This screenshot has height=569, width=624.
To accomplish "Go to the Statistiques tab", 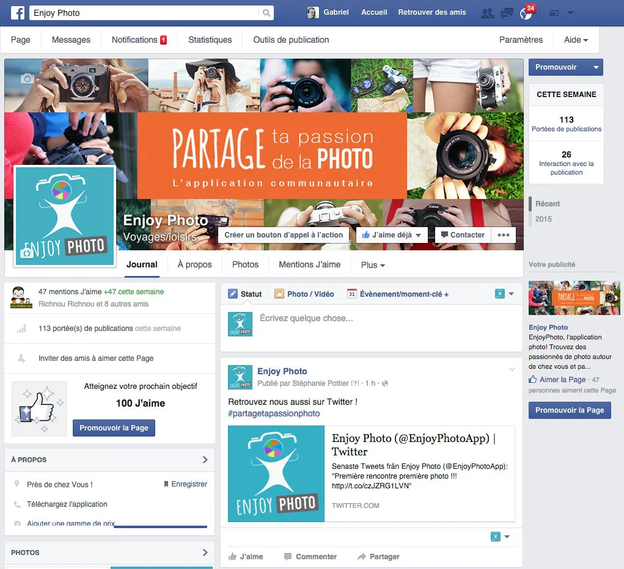I will tap(210, 40).
